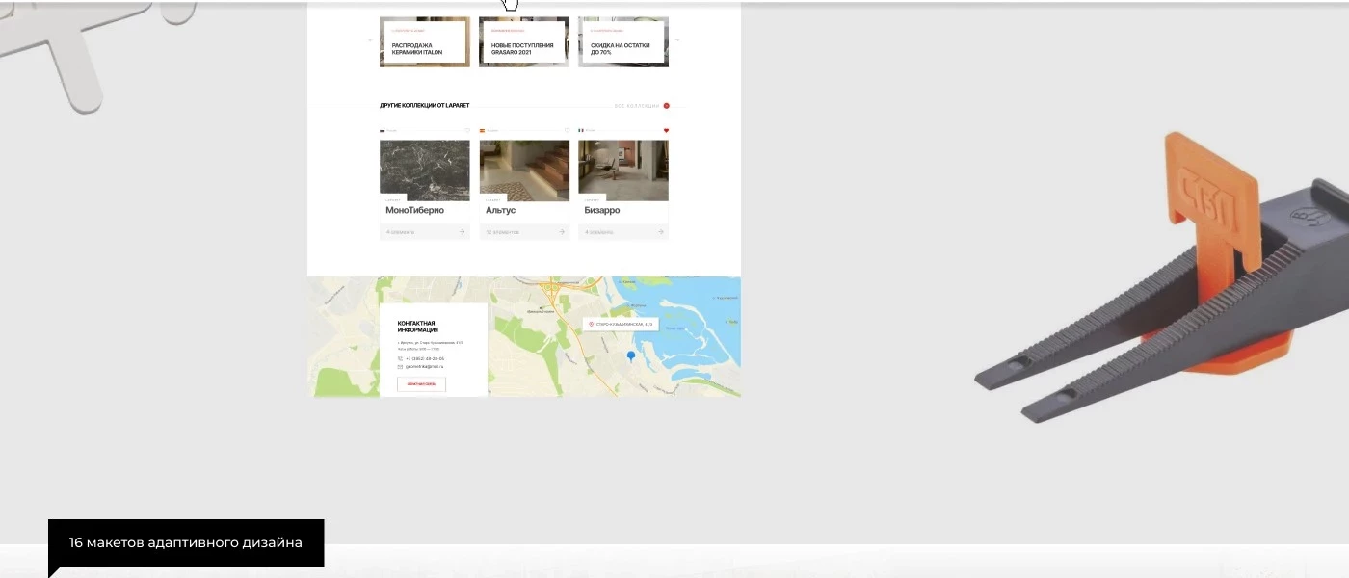1349x578 pixels.
Task: Remove Бизарро from favorites via red heart
Action: click(x=666, y=130)
